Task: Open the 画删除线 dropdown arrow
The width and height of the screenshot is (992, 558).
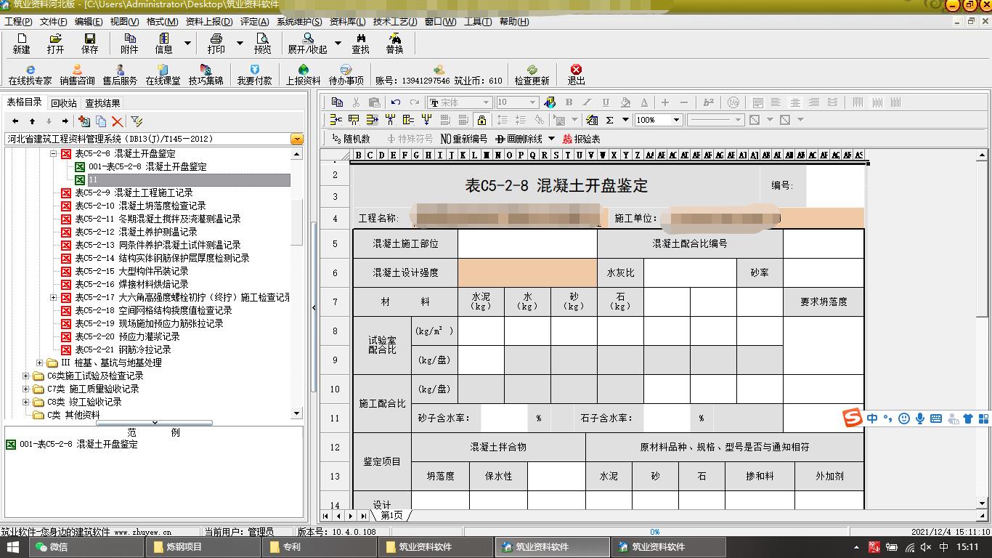Action: (551, 139)
